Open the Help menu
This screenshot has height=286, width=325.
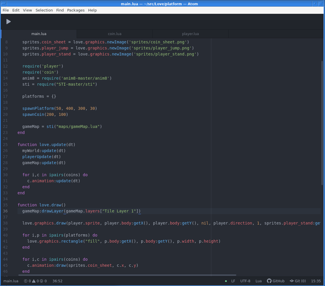click(92, 10)
